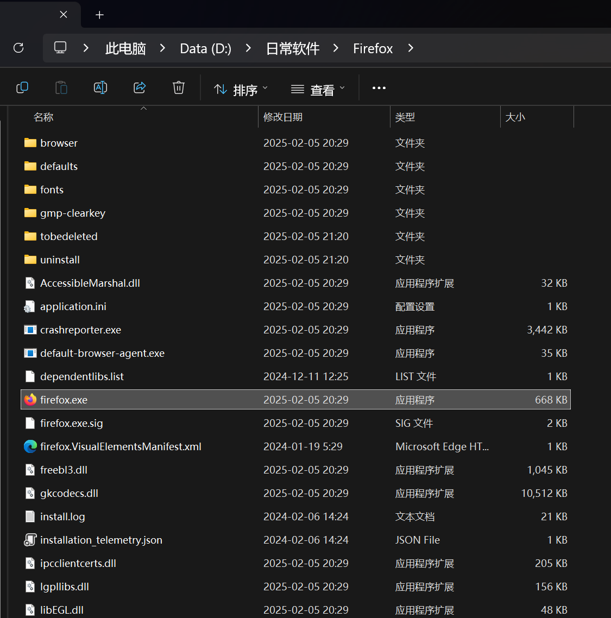Click the 156 KB size value
Viewport: 611px width, 618px height.
551,587
